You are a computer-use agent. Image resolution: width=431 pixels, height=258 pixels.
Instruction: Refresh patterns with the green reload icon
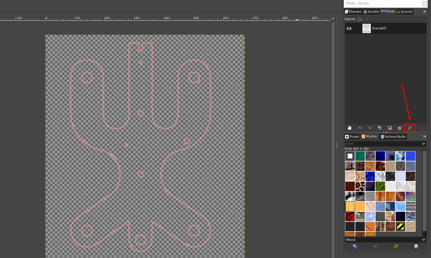[396, 246]
